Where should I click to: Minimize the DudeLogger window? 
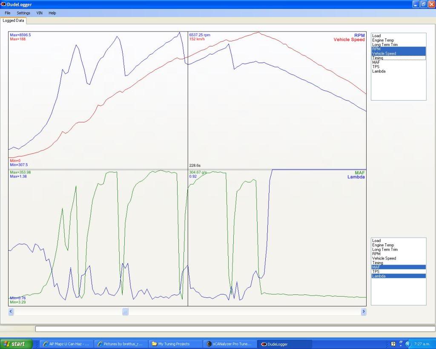coord(416,4)
